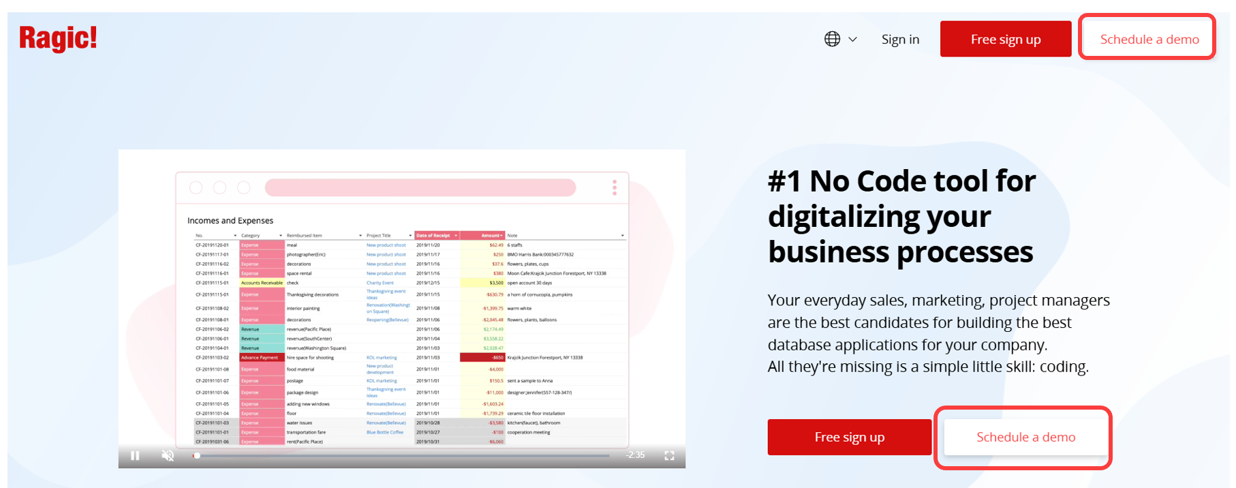This screenshot has width=1236, height=488.
Task: Click the -2:35 remaining time display
Action: (x=636, y=455)
